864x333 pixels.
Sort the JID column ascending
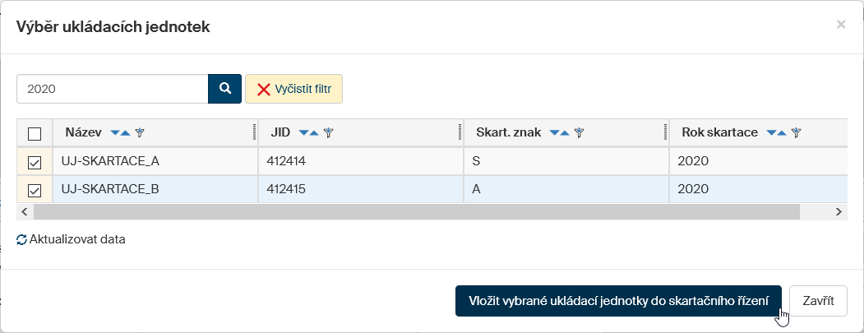point(314,132)
